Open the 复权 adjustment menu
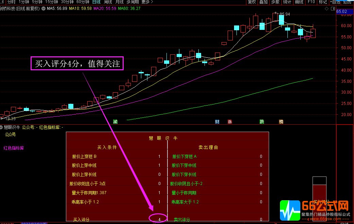 click(x=252, y=2)
